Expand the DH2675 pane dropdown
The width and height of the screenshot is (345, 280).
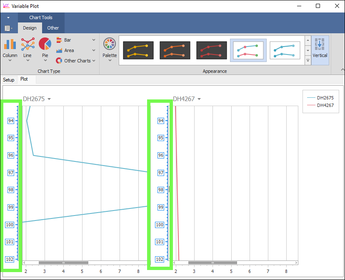pyautogui.click(x=49, y=99)
